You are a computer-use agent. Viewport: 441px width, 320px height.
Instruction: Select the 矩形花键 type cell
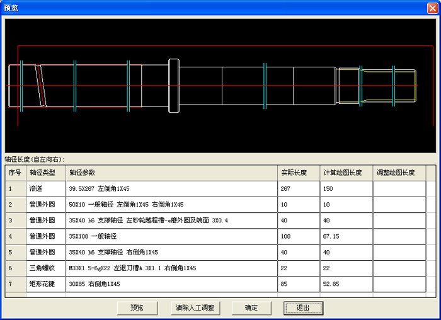click(46, 284)
